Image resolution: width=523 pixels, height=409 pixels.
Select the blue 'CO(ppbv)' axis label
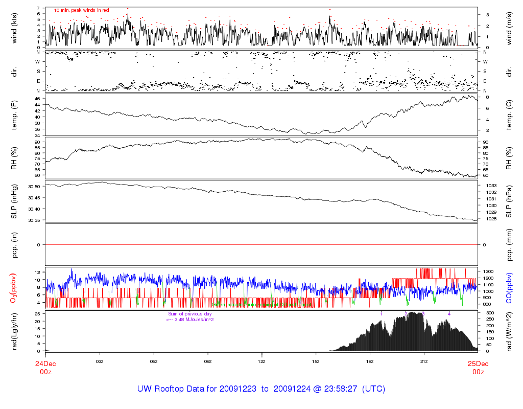509,288
